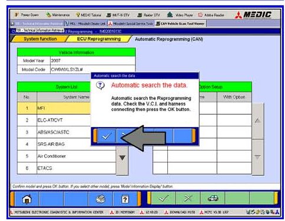Open Adobe Reader from the top bar
285x221 pixels.
(211, 15)
